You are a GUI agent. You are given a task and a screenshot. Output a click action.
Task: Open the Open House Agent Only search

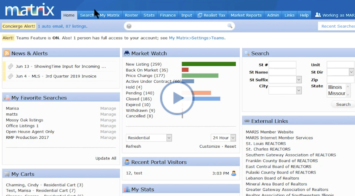click(30, 132)
